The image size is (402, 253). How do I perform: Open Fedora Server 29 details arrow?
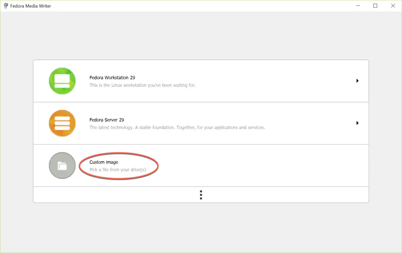[x=357, y=123]
